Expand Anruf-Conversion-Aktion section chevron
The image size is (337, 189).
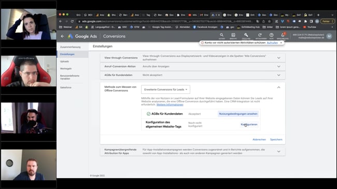[279, 67]
